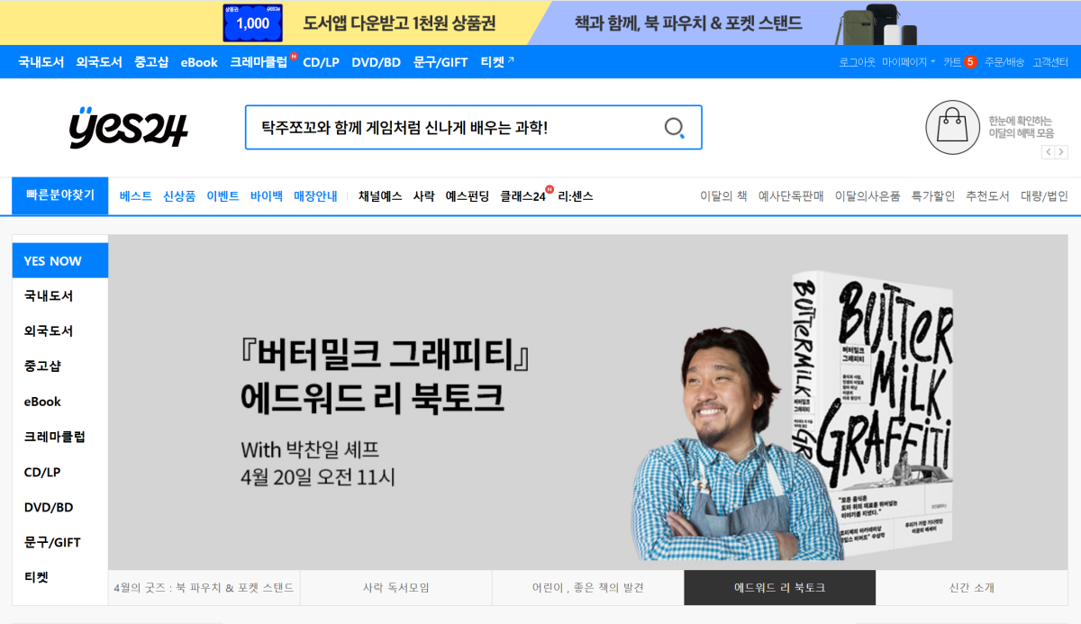
Task: Click the search input field
Action: click(455, 128)
